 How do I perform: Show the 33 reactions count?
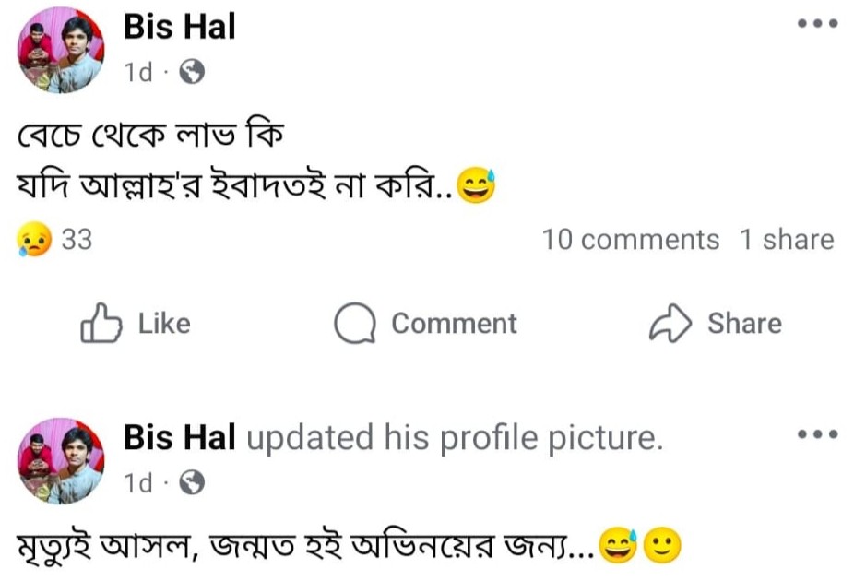point(77,240)
